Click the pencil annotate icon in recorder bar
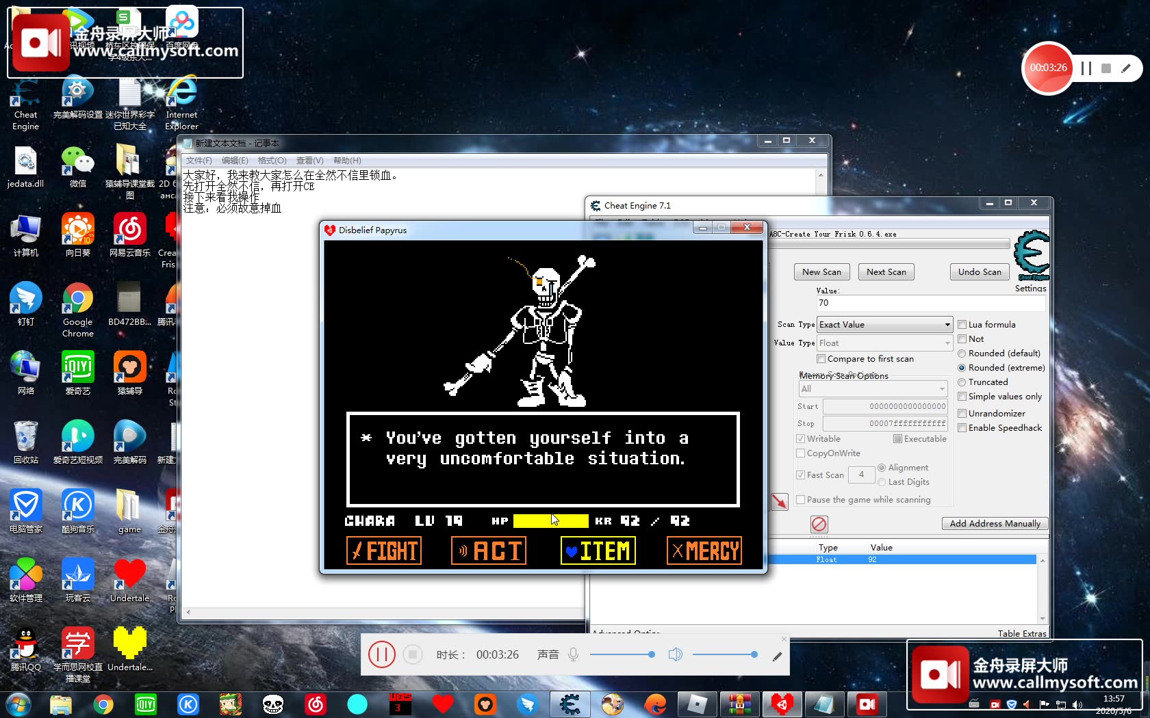The height and width of the screenshot is (718, 1150). (x=777, y=656)
